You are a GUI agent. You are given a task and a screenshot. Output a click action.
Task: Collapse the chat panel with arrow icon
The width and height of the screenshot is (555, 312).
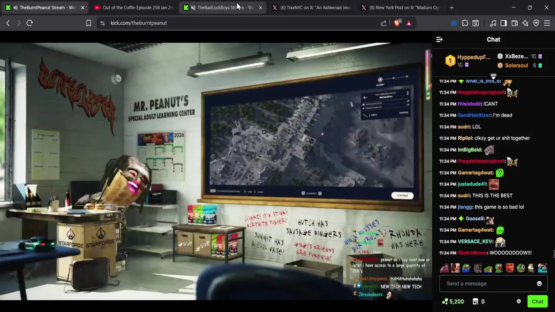coord(439,39)
